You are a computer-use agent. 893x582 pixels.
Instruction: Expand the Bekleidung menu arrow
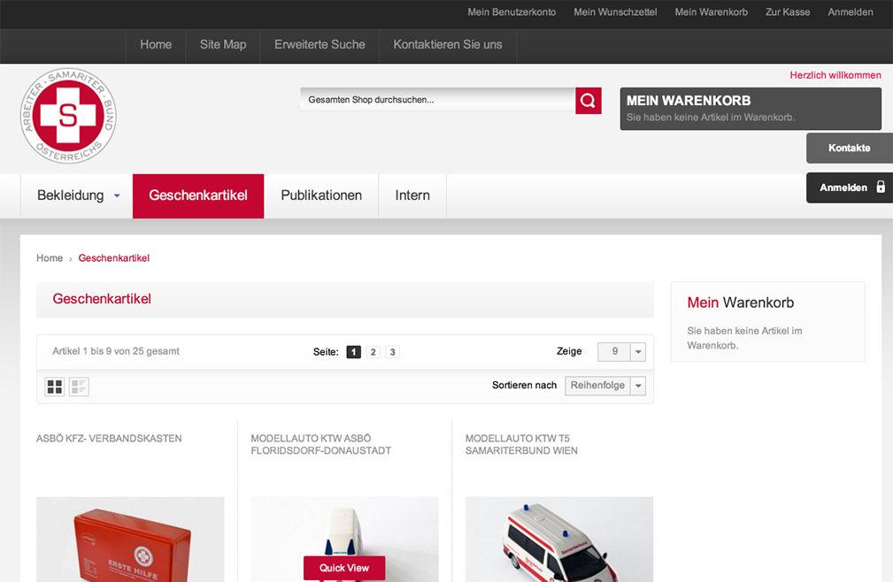117,196
